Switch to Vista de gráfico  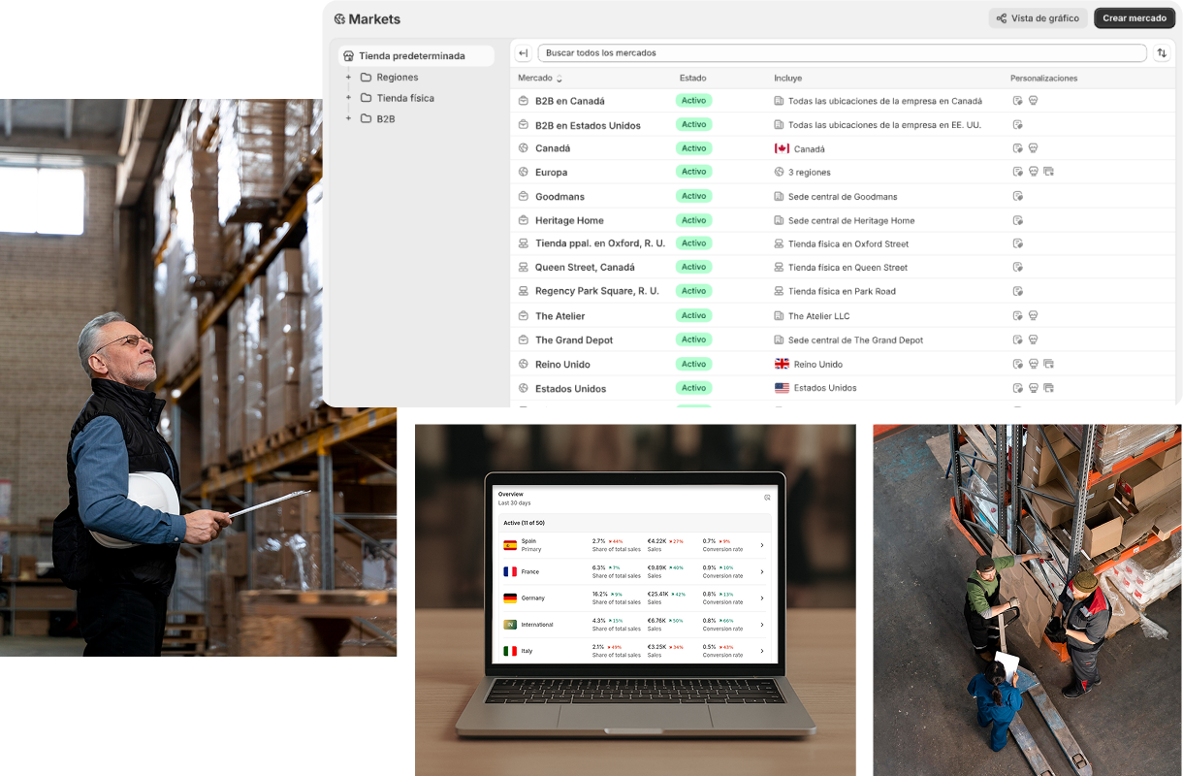tap(1037, 18)
